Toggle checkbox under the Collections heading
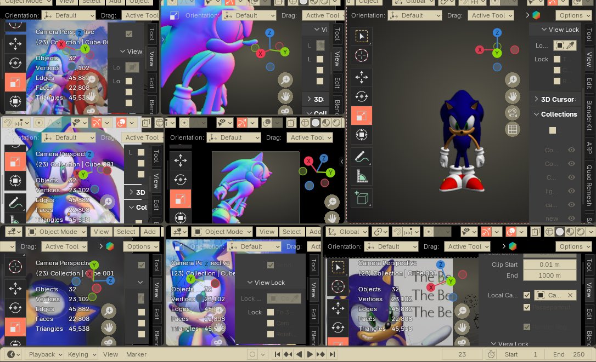Screen dimensions: 596x362 point(553,130)
